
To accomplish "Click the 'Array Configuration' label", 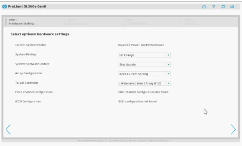I will [x=28, y=73].
